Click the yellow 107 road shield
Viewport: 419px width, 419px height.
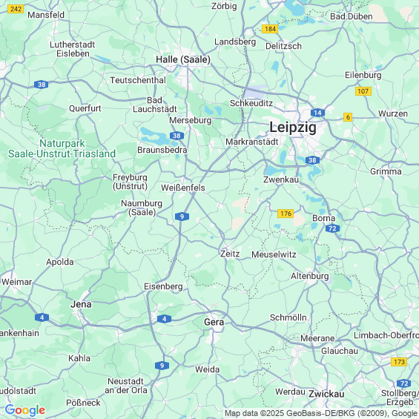click(363, 91)
